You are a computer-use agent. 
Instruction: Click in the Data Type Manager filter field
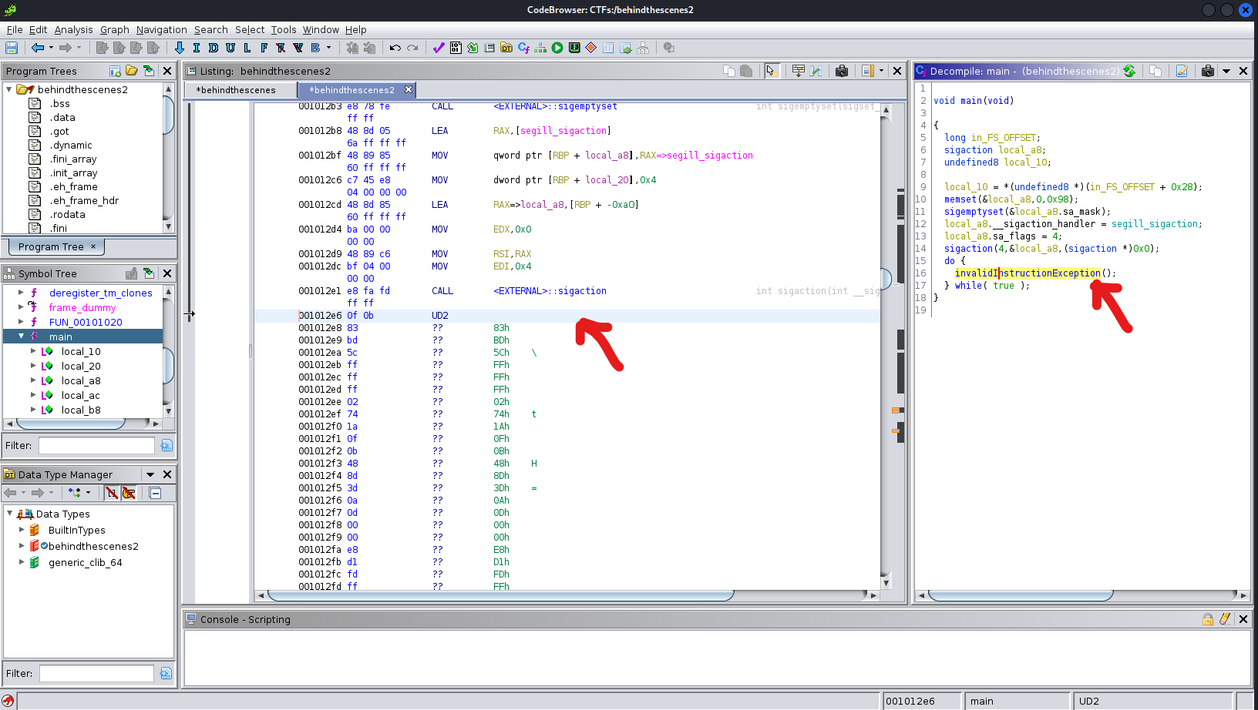(x=96, y=673)
